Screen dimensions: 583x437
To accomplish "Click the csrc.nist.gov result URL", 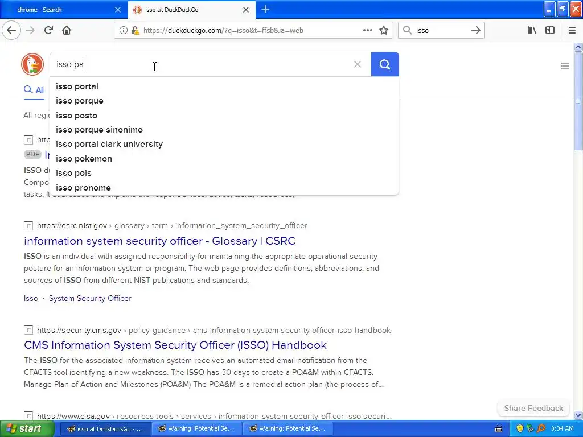I will (x=172, y=225).
